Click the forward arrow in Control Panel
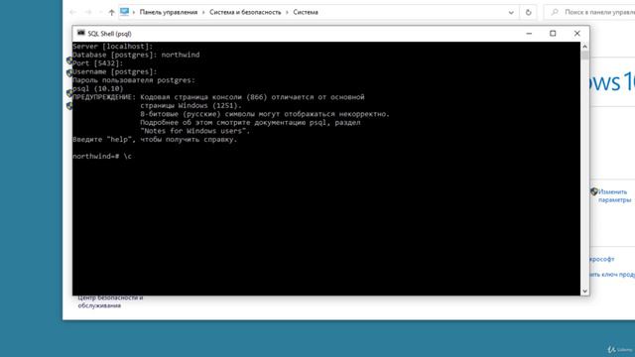 click(x=88, y=13)
